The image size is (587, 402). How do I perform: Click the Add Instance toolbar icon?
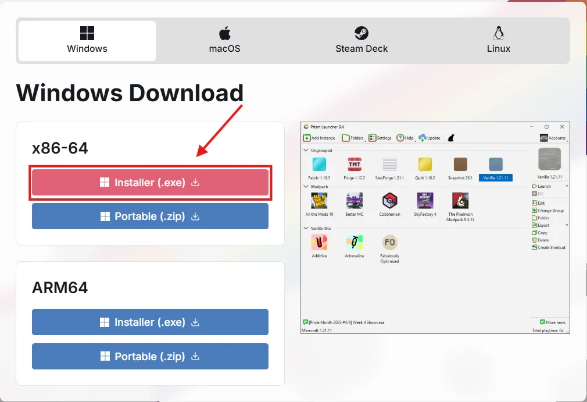pos(307,138)
